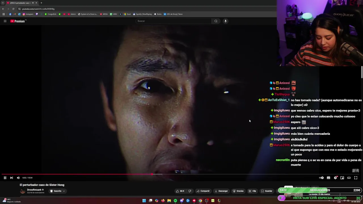Viewport: 363px width, 204px height.
Task: Open the apps grid bookmark icon
Action: 4,14
